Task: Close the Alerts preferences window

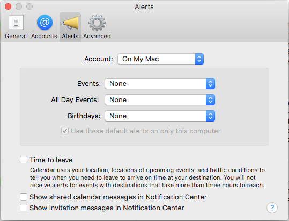Action: (8, 6)
